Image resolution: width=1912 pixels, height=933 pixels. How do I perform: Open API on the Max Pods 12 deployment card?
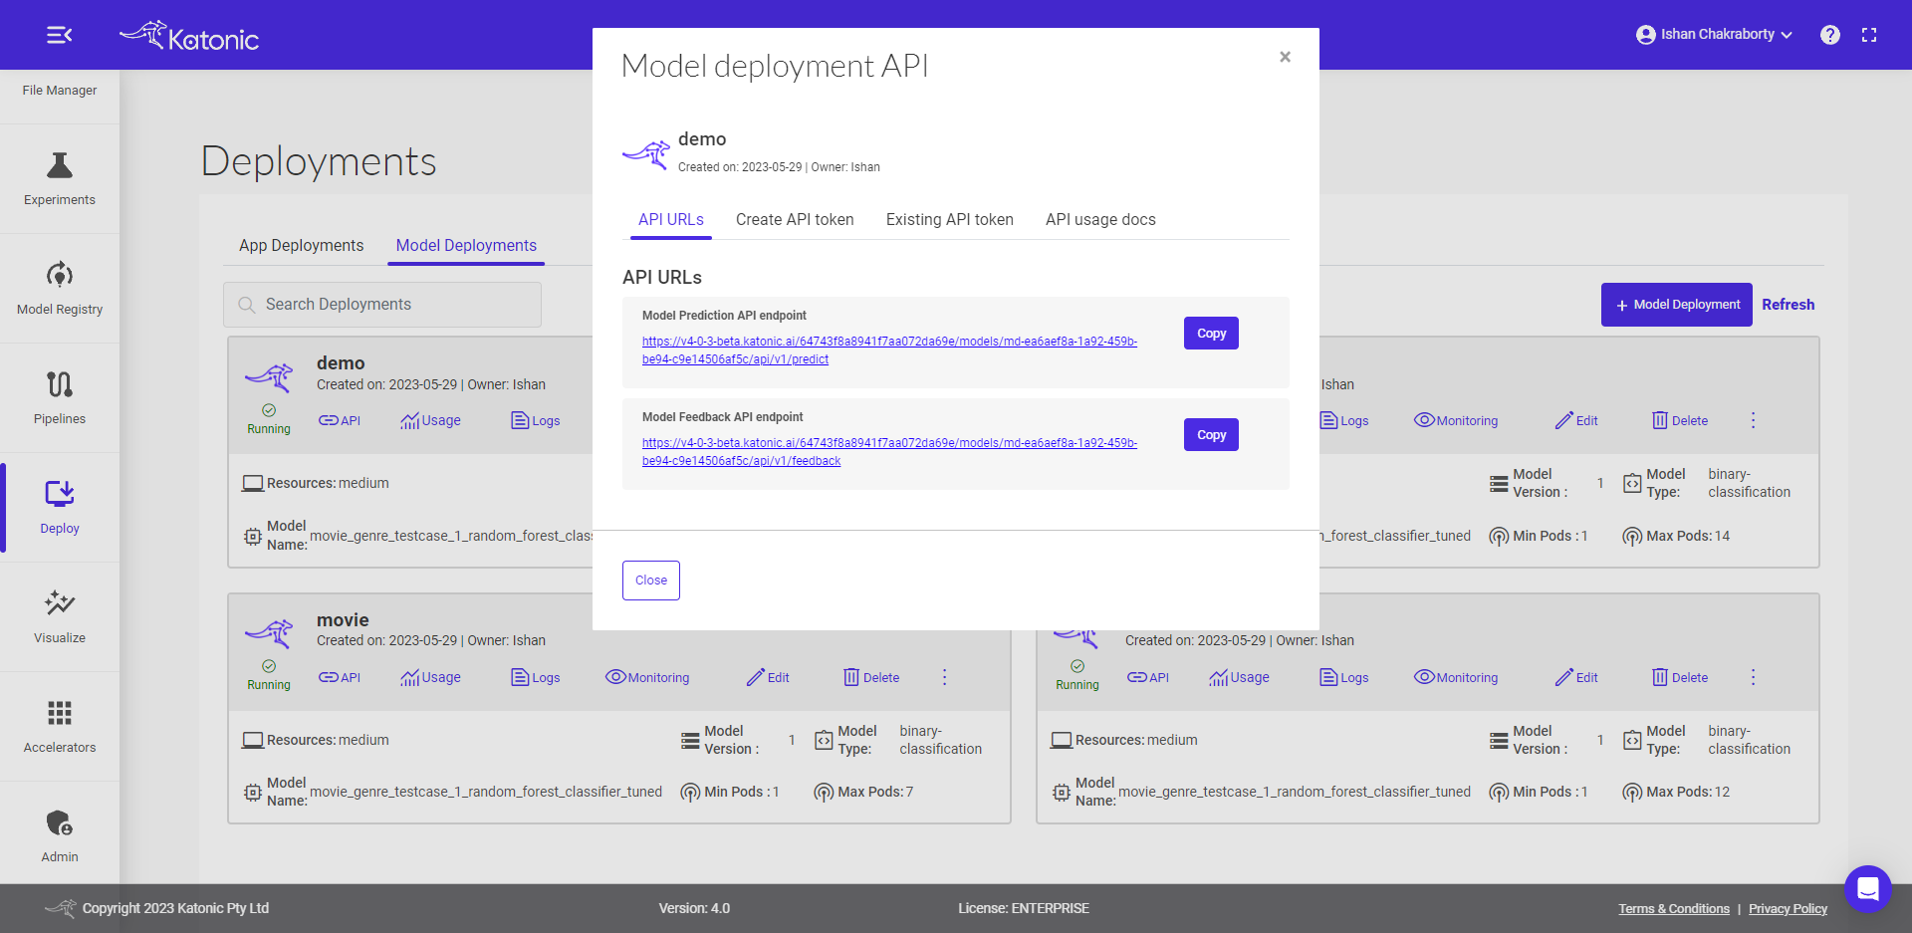pyautogui.click(x=1148, y=678)
